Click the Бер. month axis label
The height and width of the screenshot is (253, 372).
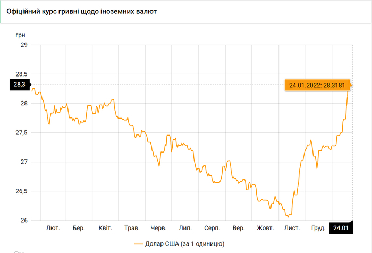[x=79, y=228]
